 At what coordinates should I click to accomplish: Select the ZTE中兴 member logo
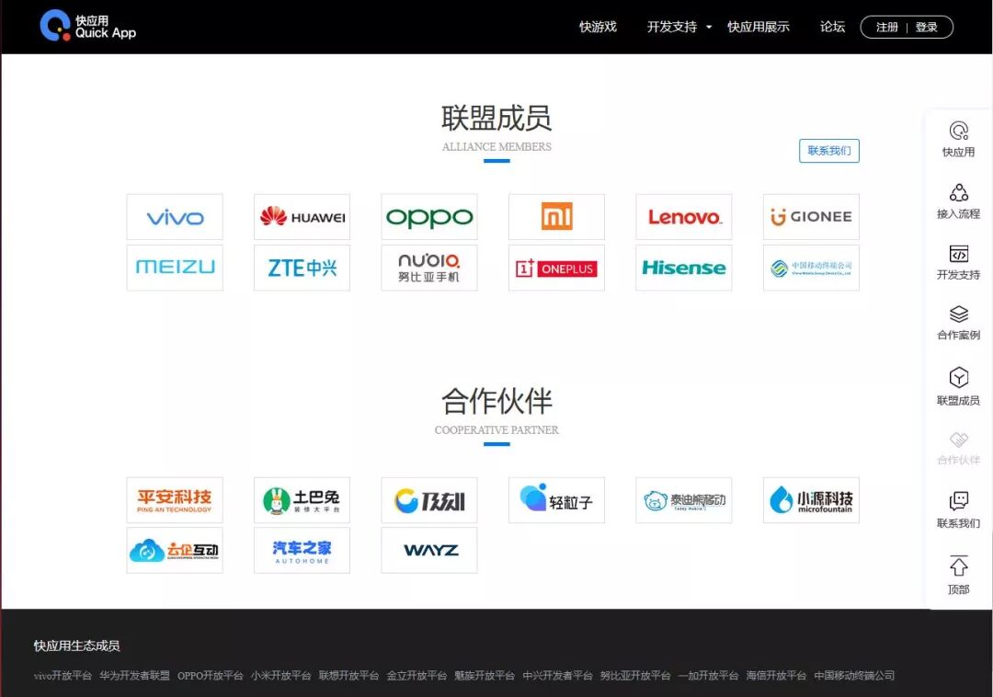302,268
